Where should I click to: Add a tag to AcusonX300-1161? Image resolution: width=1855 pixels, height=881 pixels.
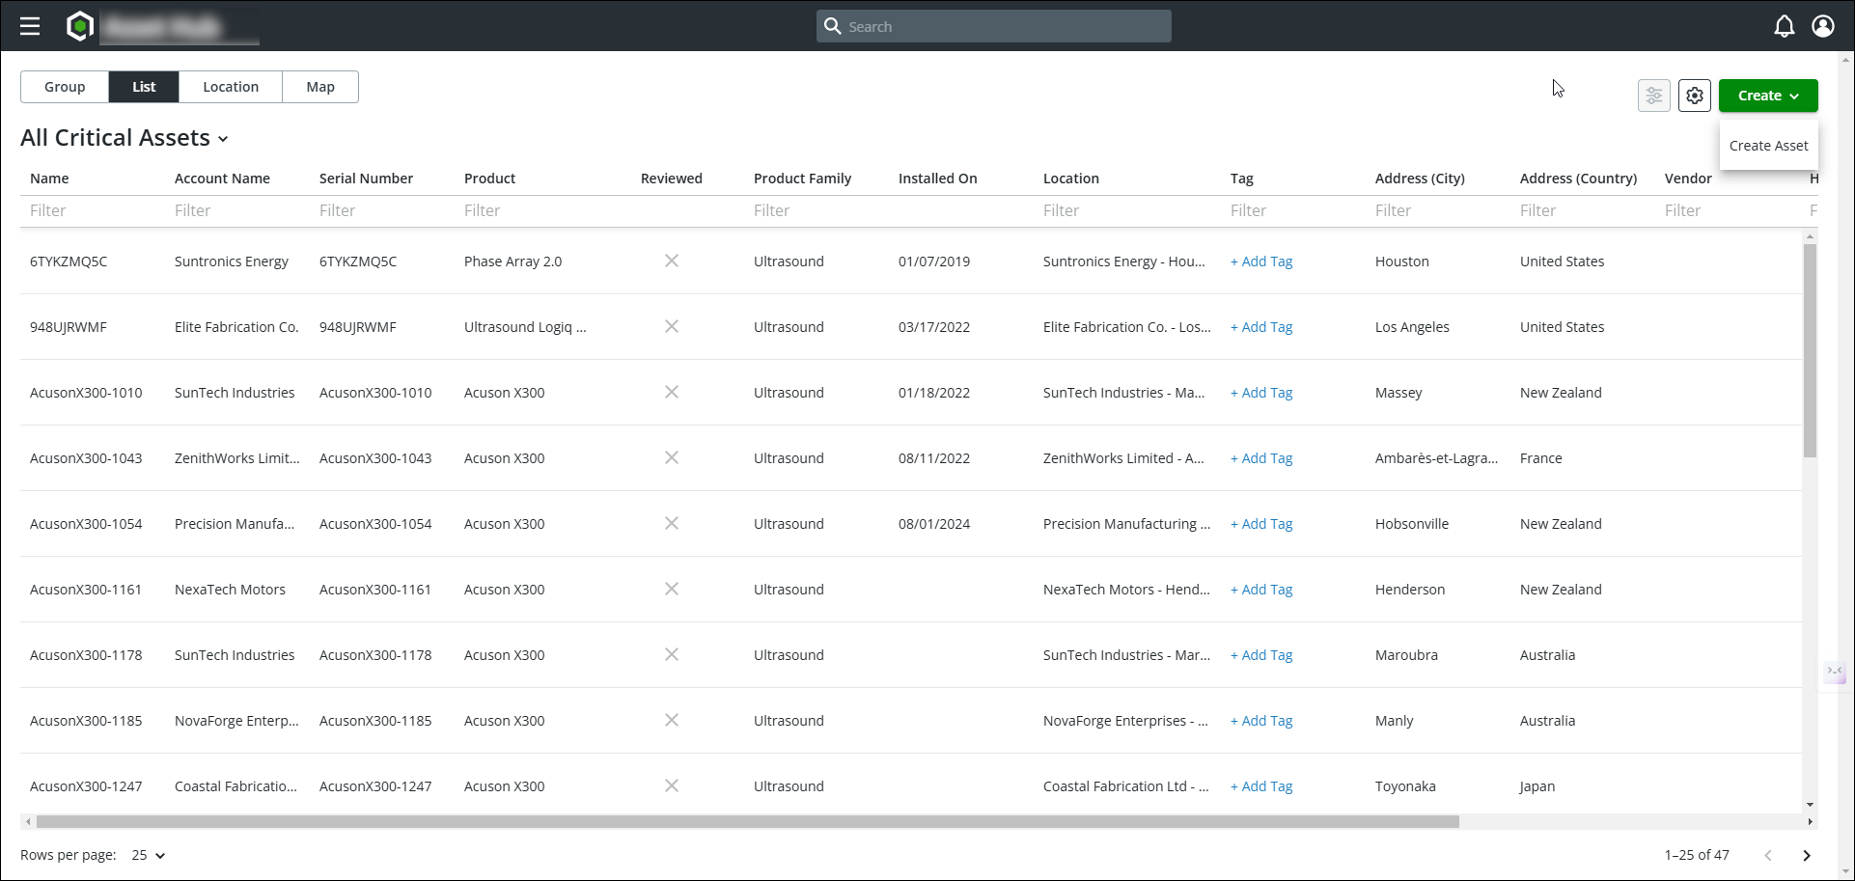(1261, 590)
